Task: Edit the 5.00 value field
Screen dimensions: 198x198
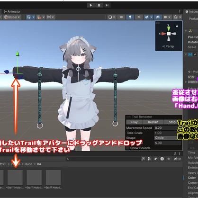Action: tap(168, 143)
